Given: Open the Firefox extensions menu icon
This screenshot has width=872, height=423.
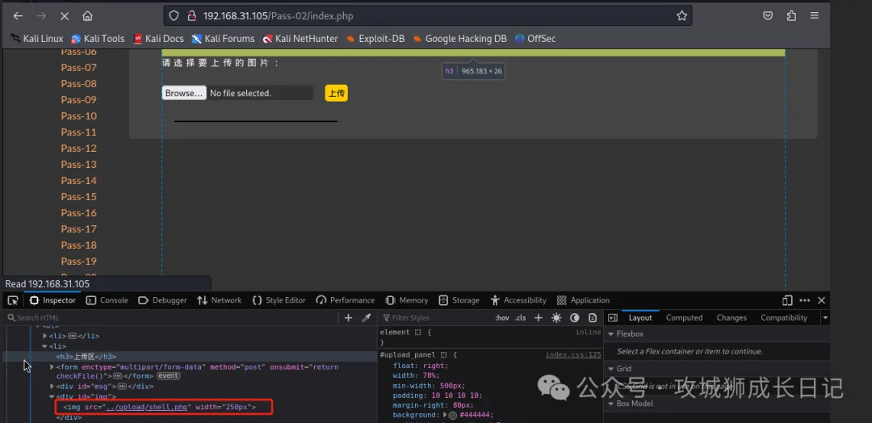Looking at the screenshot, I should (x=791, y=15).
